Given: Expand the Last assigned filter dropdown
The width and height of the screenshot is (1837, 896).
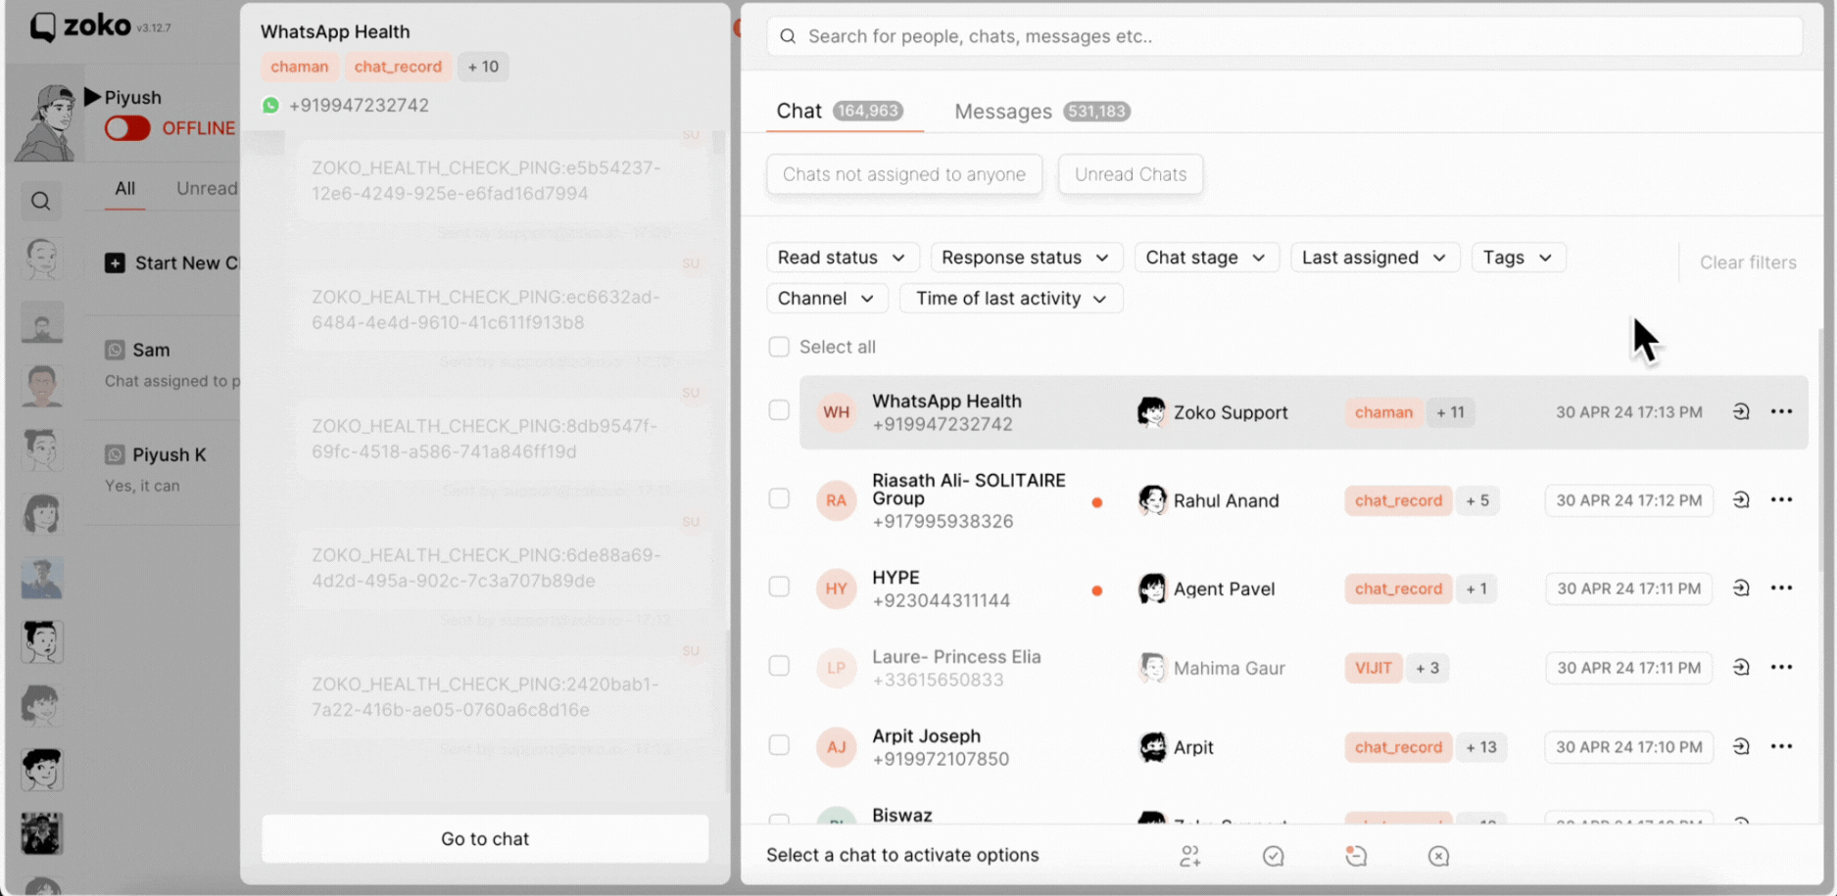Looking at the screenshot, I should (x=1375, y=258).
